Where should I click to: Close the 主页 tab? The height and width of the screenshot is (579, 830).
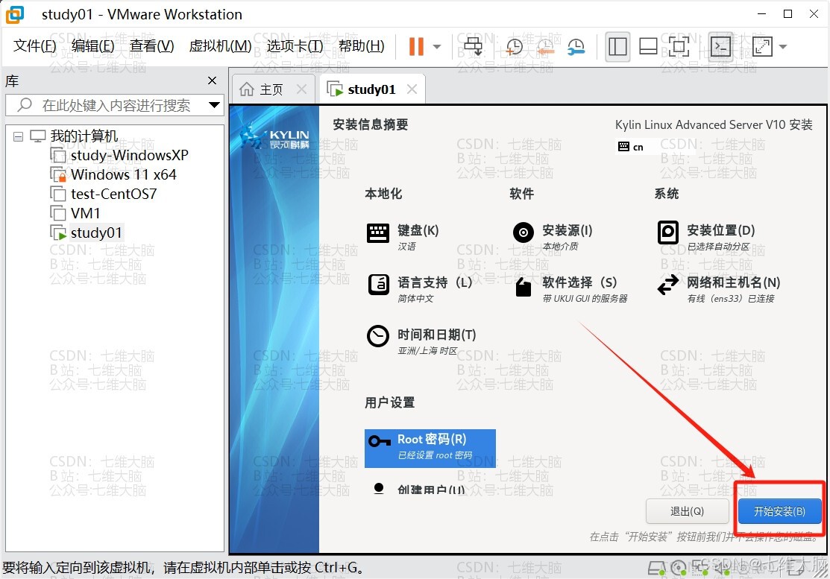point(301,89)
